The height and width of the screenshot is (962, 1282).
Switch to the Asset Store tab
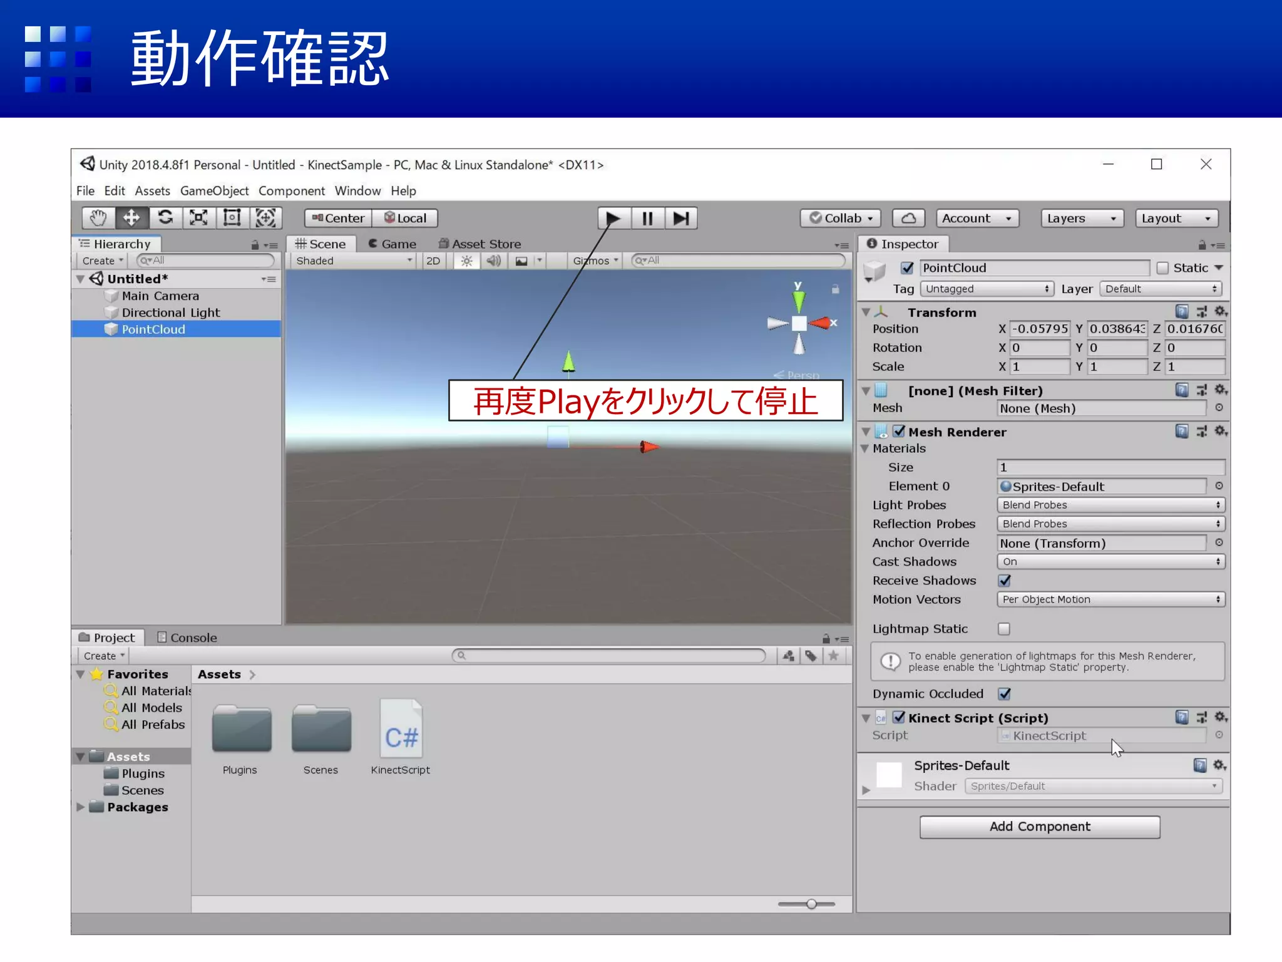pyautogui.click(x=480, y=244)
